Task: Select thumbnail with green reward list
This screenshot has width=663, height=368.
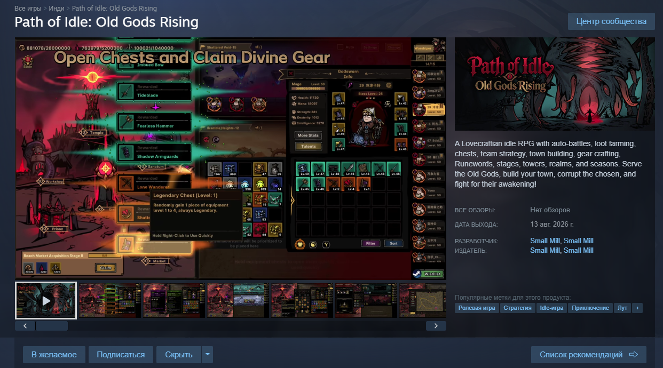Action: coord(110,301)
